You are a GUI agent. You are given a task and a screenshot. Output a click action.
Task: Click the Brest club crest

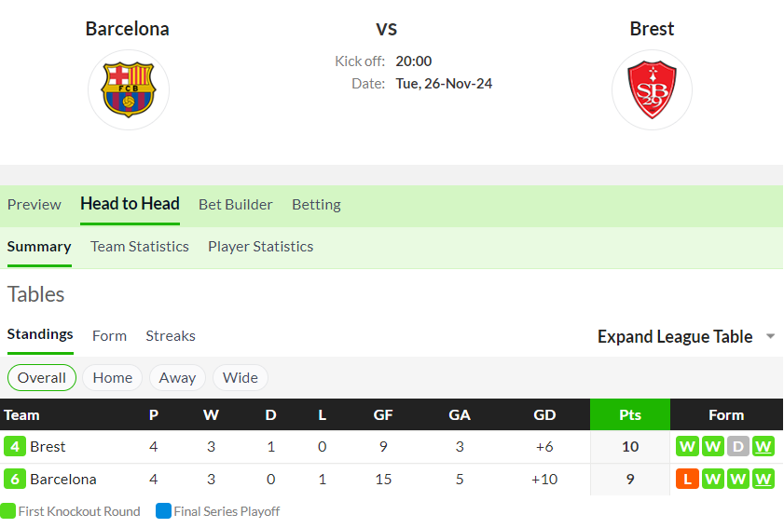(652, 90)
